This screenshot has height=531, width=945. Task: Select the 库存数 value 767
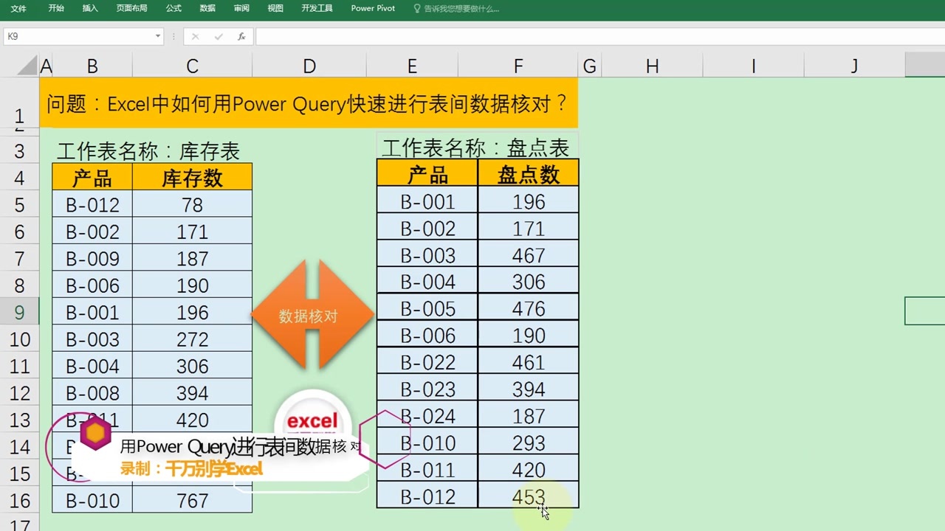pyautogui.click(x=192, y=501)
